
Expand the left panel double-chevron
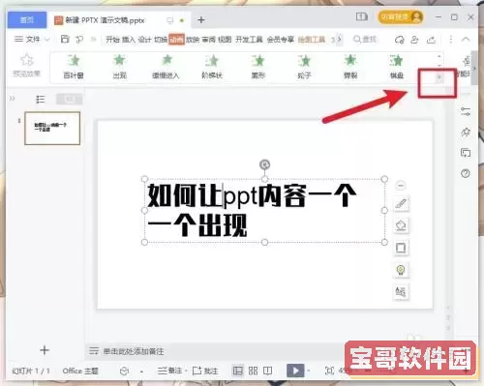(13, 99)
